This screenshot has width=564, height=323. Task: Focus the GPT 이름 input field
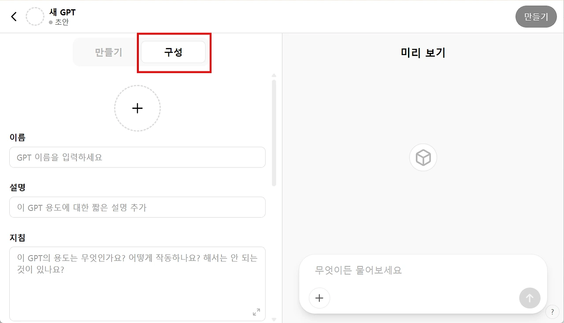coord(137,157)
